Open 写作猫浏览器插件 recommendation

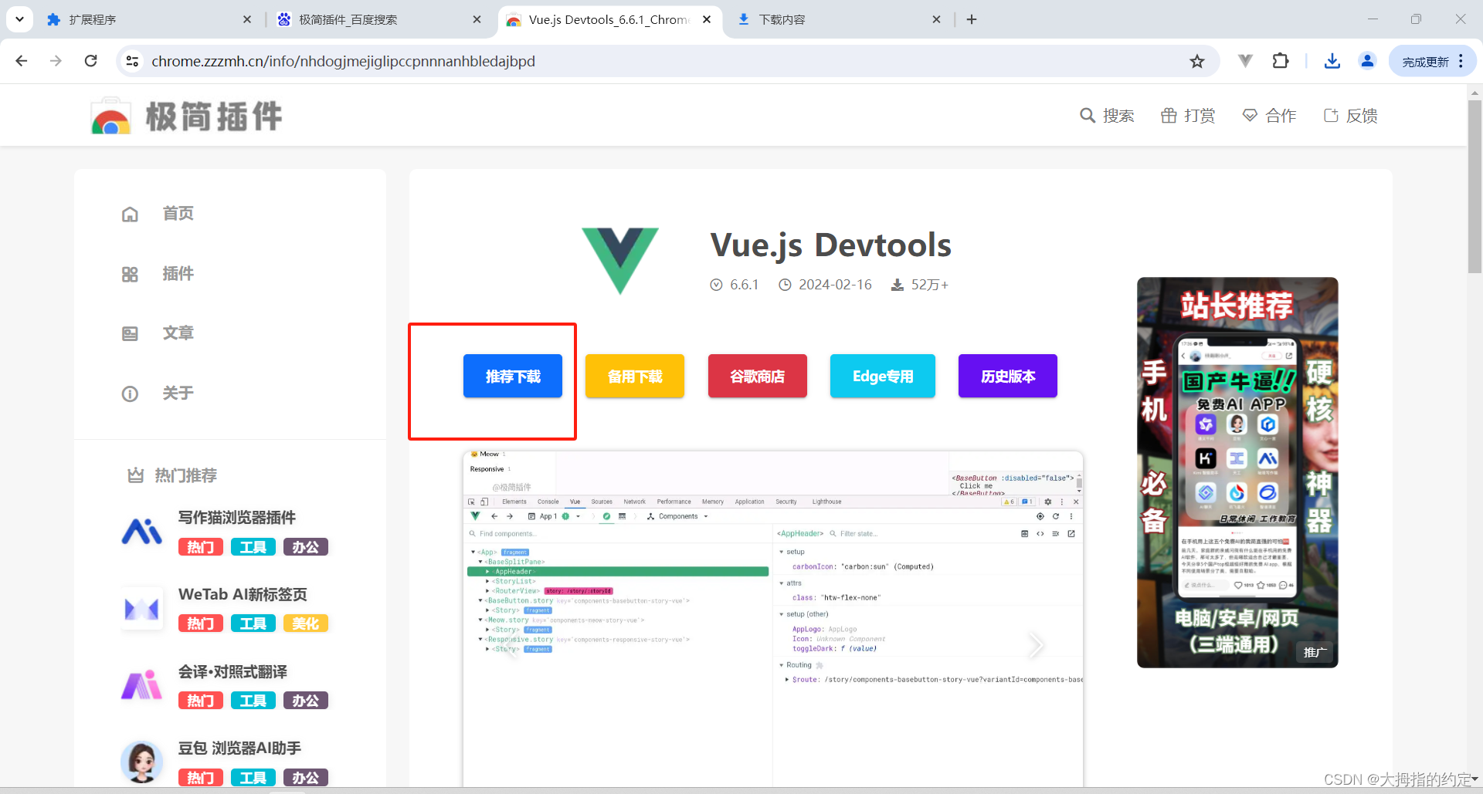(x=236, y=518)
